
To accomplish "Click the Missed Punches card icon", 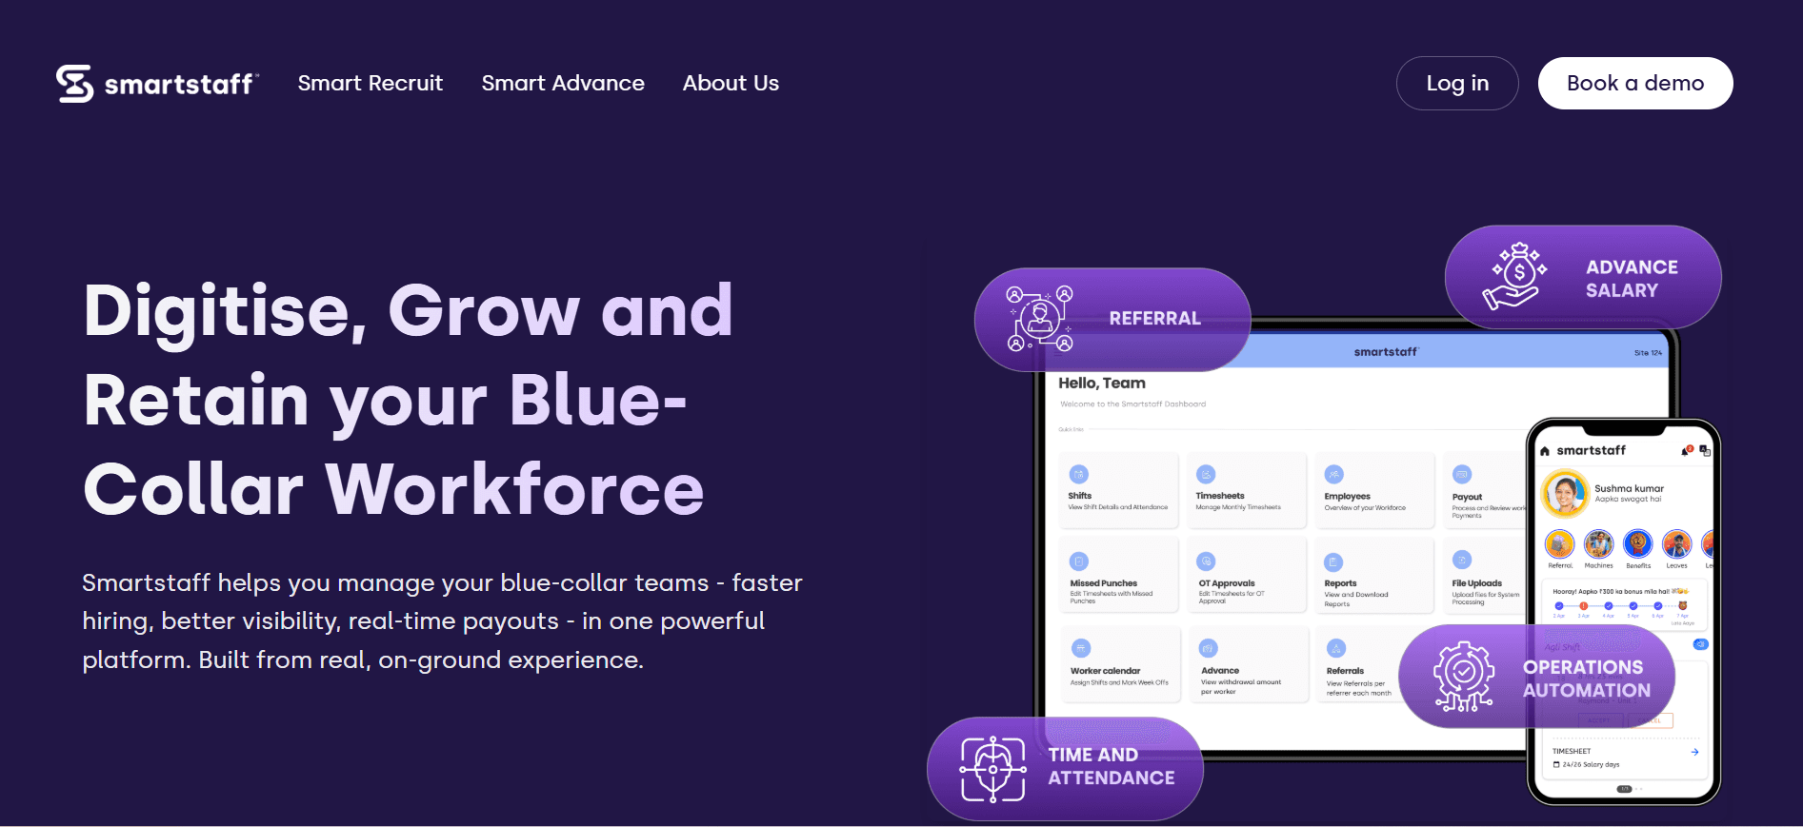I will [1079, 561].
